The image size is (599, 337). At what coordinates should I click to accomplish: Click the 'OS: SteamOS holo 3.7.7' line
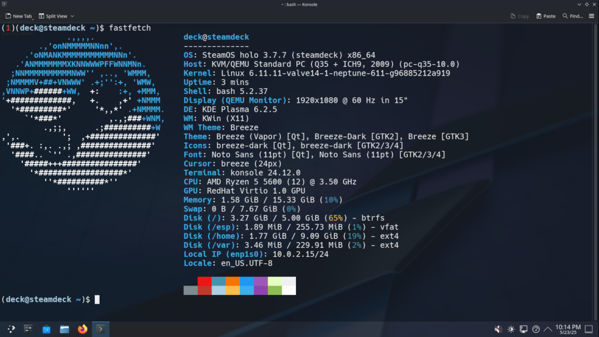(x=279, y=55)
